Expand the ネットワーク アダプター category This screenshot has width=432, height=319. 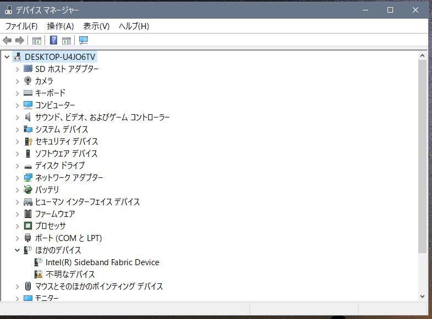pyautogui.click(x=18, y=178)
